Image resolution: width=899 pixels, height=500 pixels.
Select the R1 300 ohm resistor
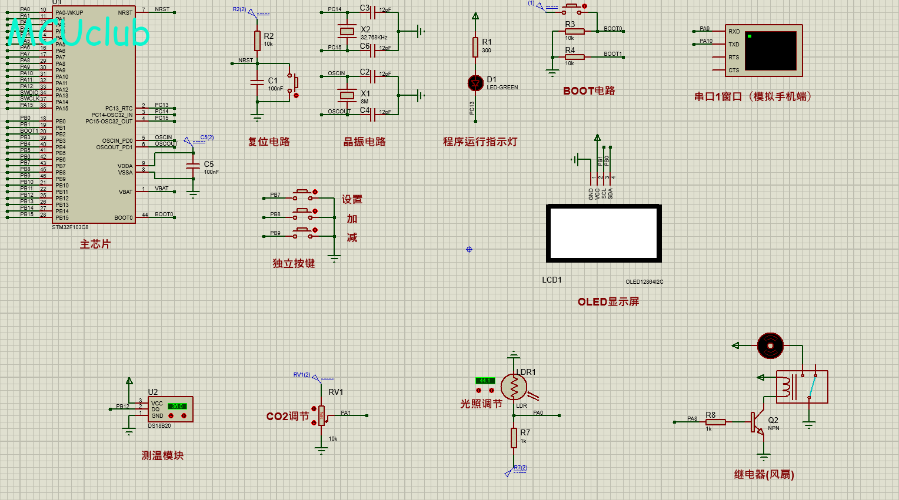475,47
